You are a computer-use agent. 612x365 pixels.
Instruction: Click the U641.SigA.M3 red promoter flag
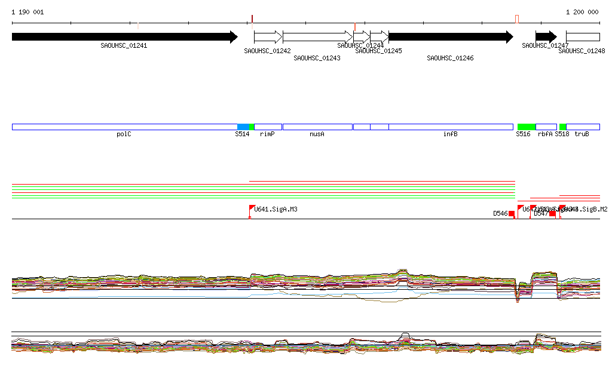coord(252,208)
